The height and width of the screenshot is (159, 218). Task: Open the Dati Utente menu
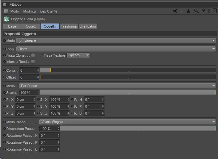pyautogui.click(x=49, y=11)
